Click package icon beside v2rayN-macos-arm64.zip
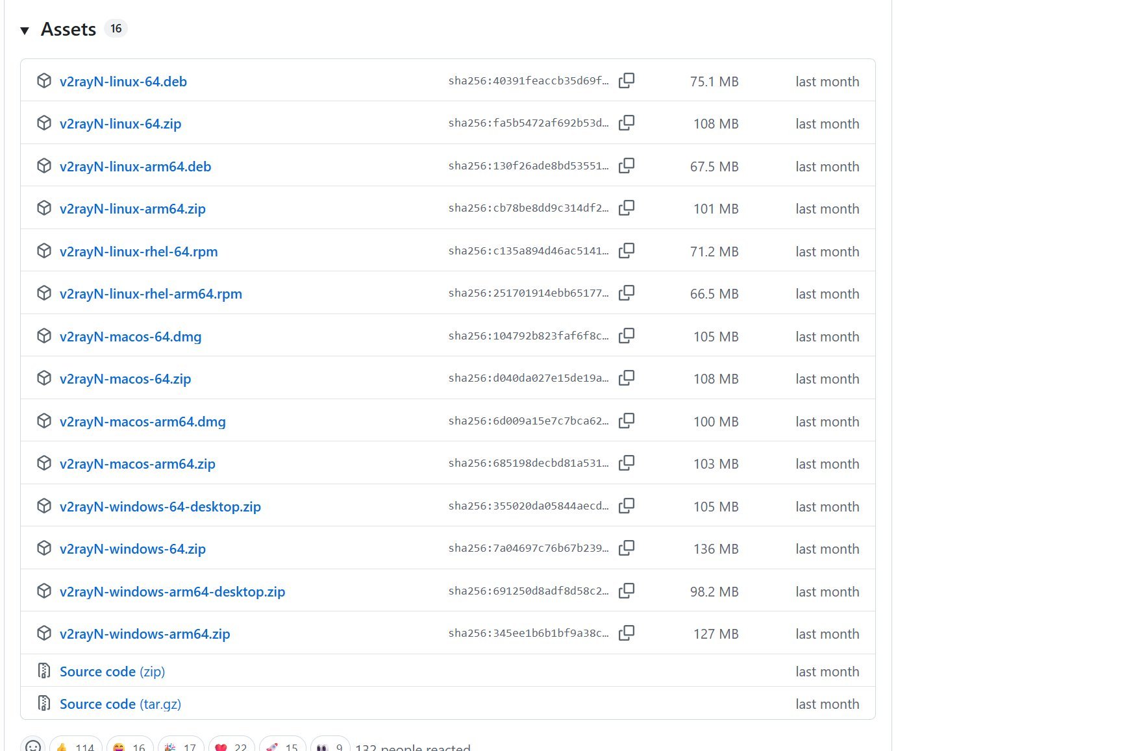Screen dimensions: 1122x751 click(x=44, y=463)
